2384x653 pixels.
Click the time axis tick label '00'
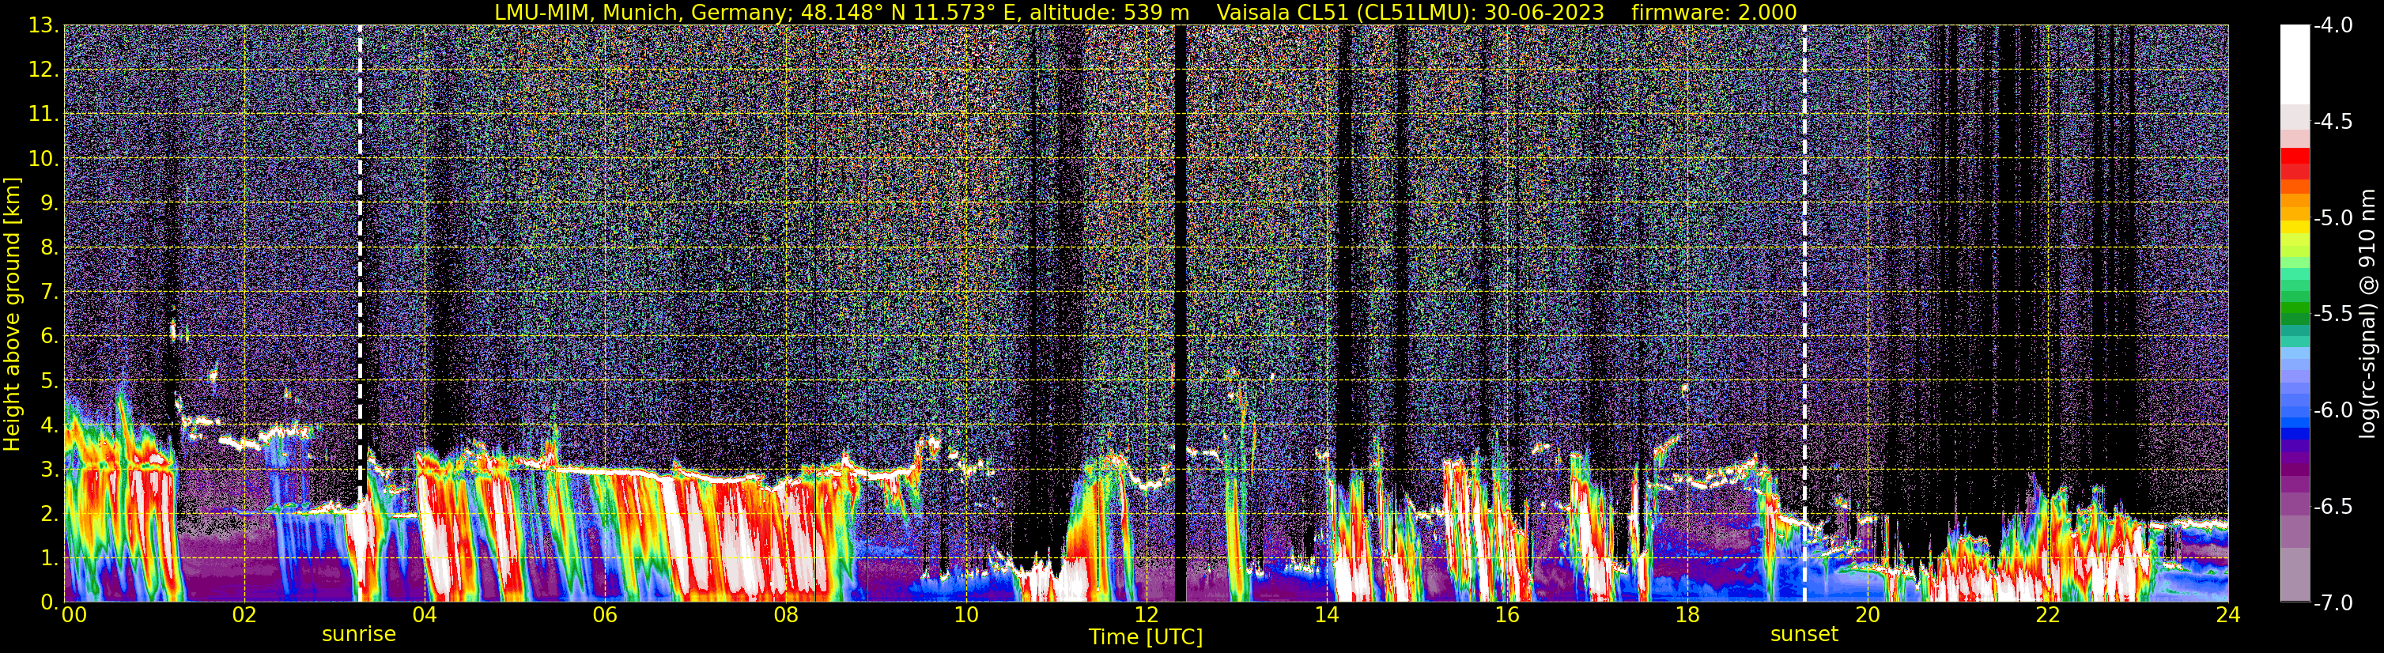74,615
